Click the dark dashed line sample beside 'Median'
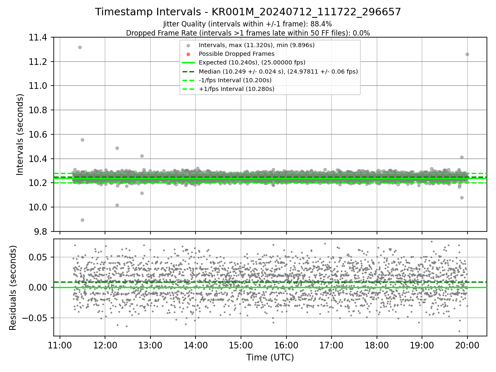The width and height of the screenshot is (496, 372). click(188, 72)
